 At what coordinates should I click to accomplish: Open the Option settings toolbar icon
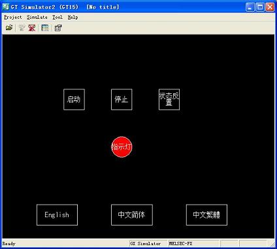click(58, 28)
